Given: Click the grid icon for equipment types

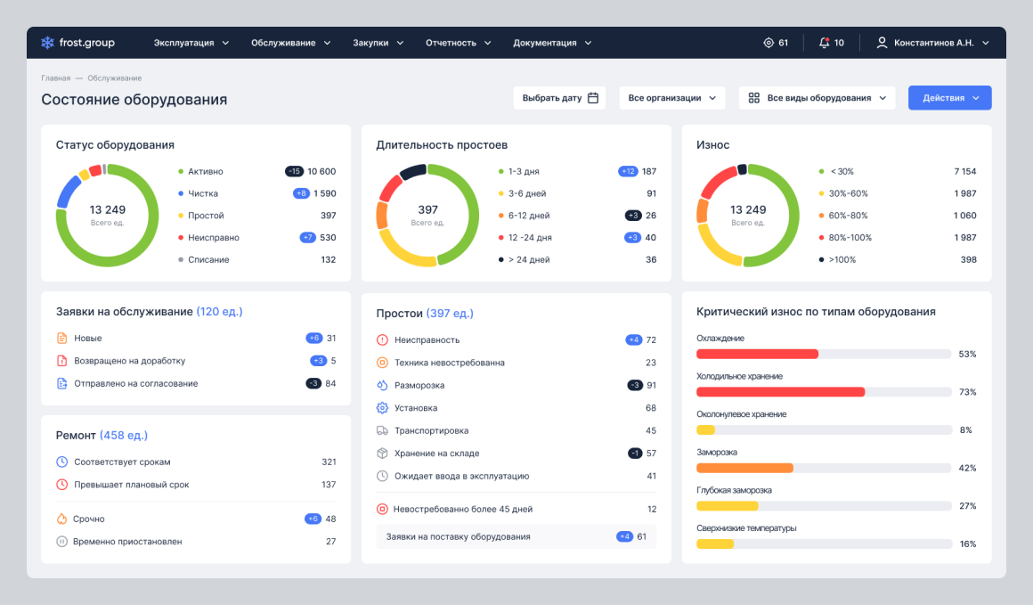Looking at the screenshot, I should [x=753, y=98].
